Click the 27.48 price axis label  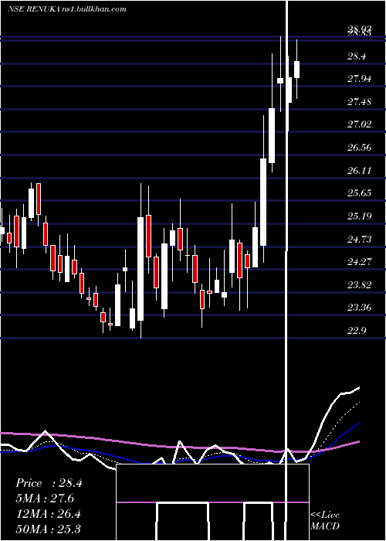pyautogui.click(x=359, y=102)
